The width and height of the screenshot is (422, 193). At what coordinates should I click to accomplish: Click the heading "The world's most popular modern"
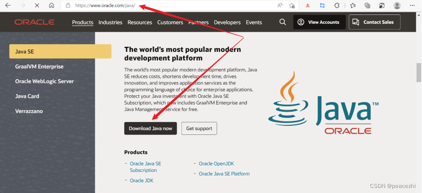point(182,49)
